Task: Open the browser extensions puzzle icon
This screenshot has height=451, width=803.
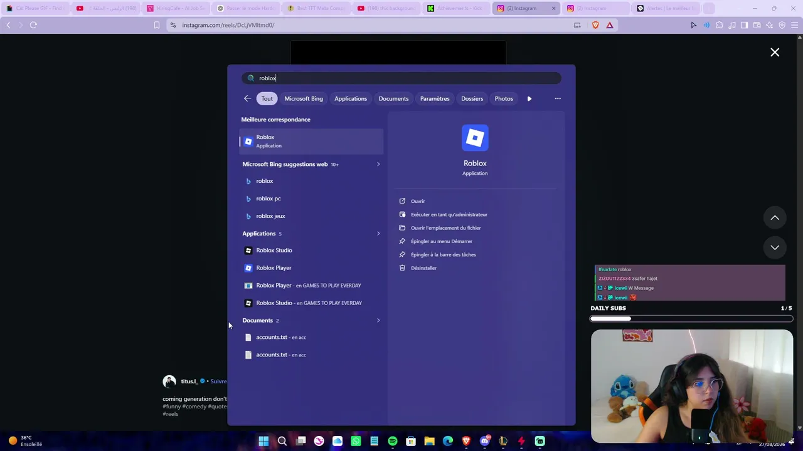Action: point(720,25)
